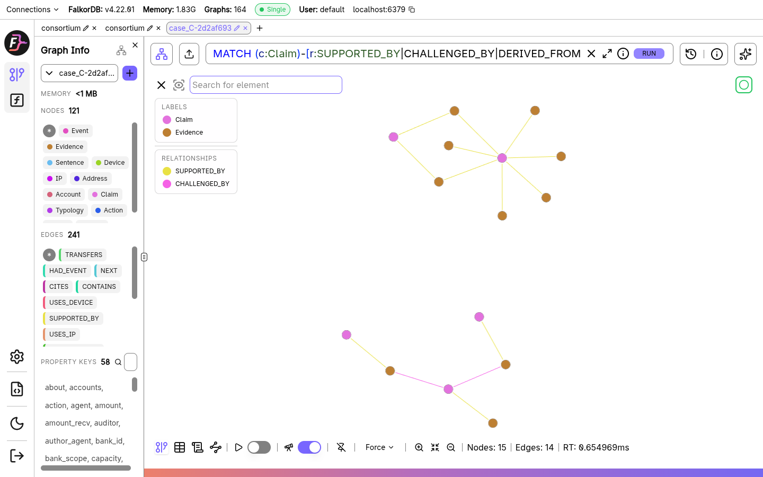
Task: Fit graph to screen center icon
Action: tap(435, 447)
